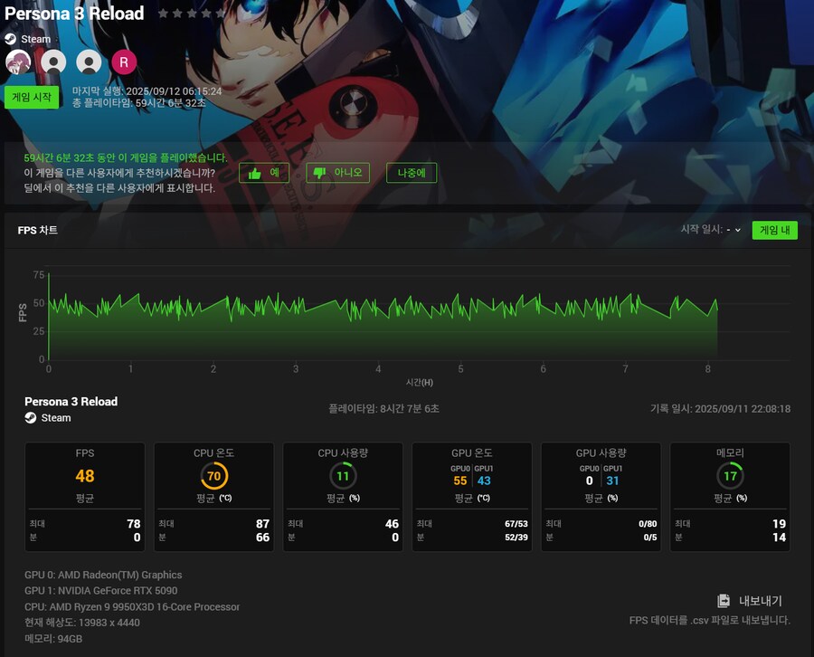The image size is (814, 657).
Task: Click the thumbs-up icon to recommend
Action: coord(255,173)
